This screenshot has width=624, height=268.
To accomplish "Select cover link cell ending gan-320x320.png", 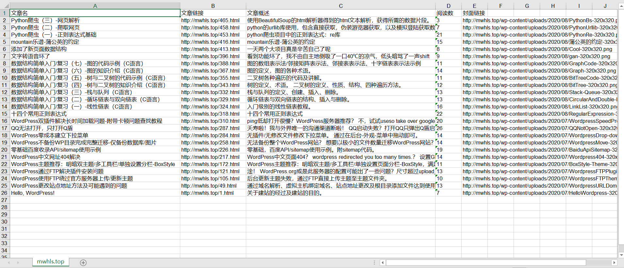I will (536, 56).
